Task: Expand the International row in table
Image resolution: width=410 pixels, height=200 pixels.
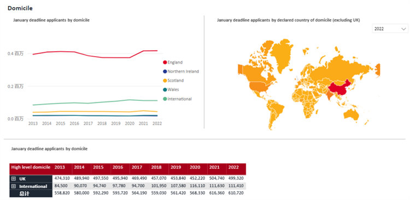Action: pos(14,186)
